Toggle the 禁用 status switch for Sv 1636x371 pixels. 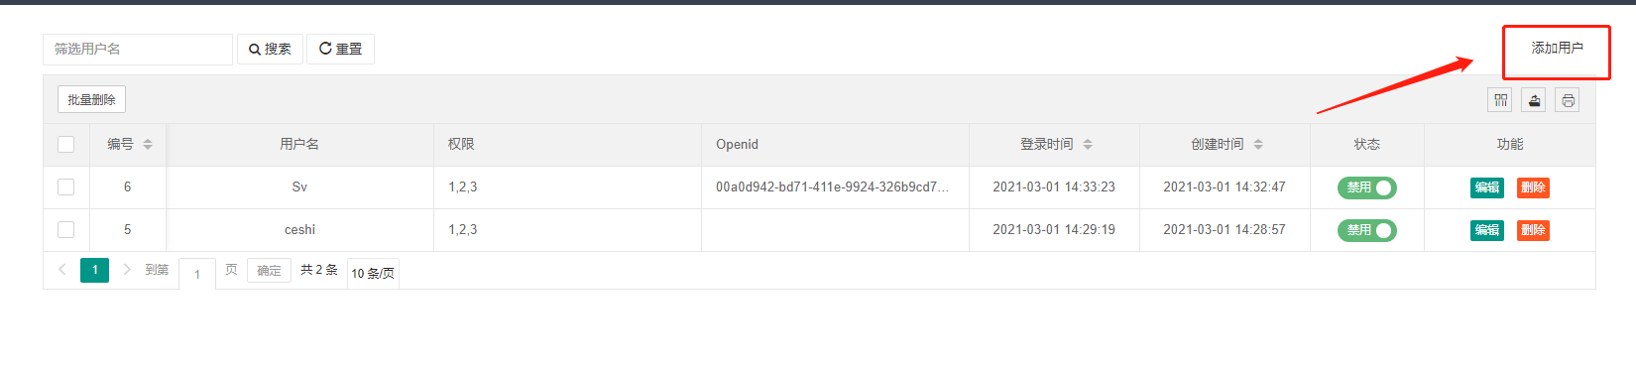coord(1367,187)
